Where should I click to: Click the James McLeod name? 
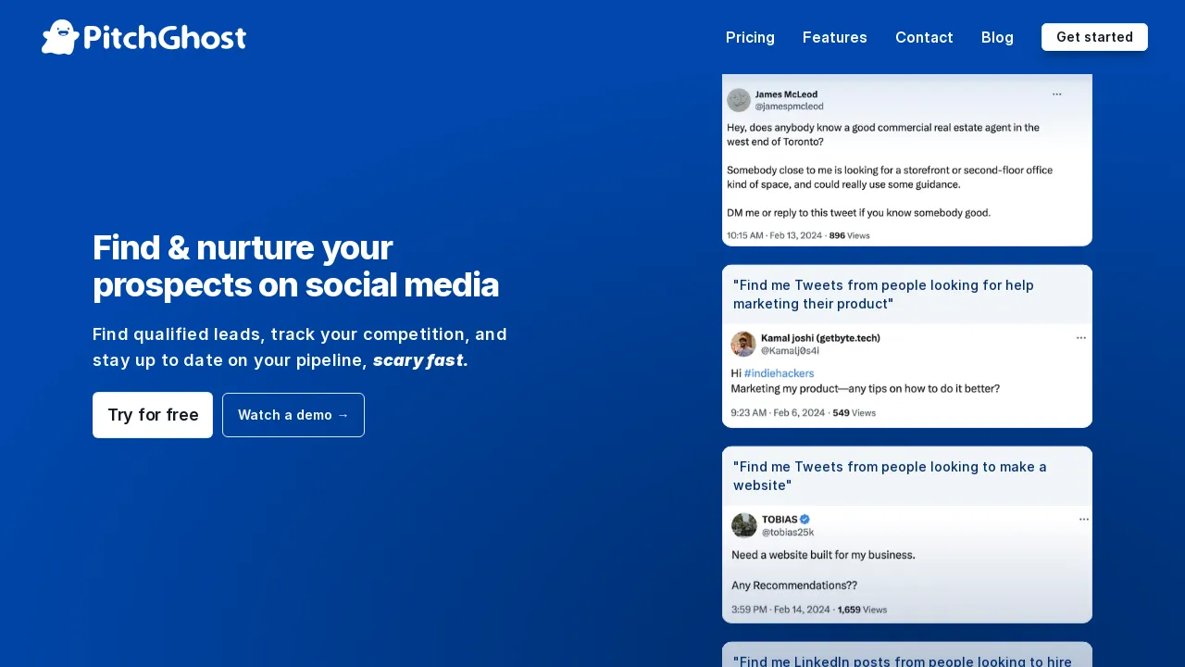pyautogui.click(x=786, y=94)
